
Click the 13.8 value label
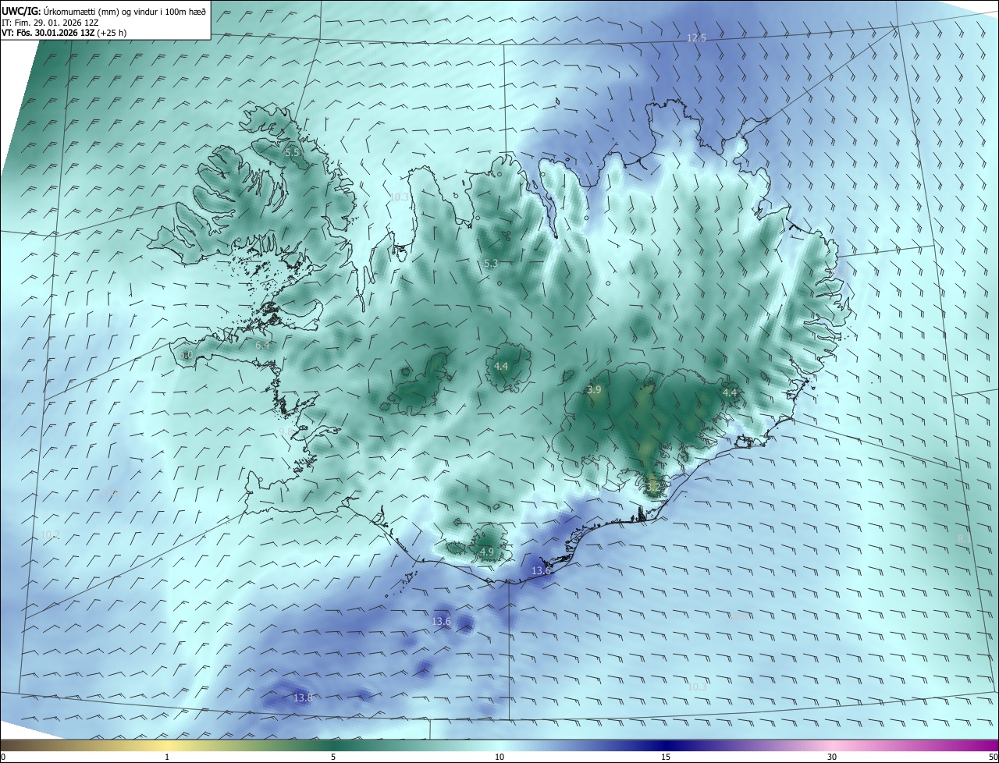303,697
